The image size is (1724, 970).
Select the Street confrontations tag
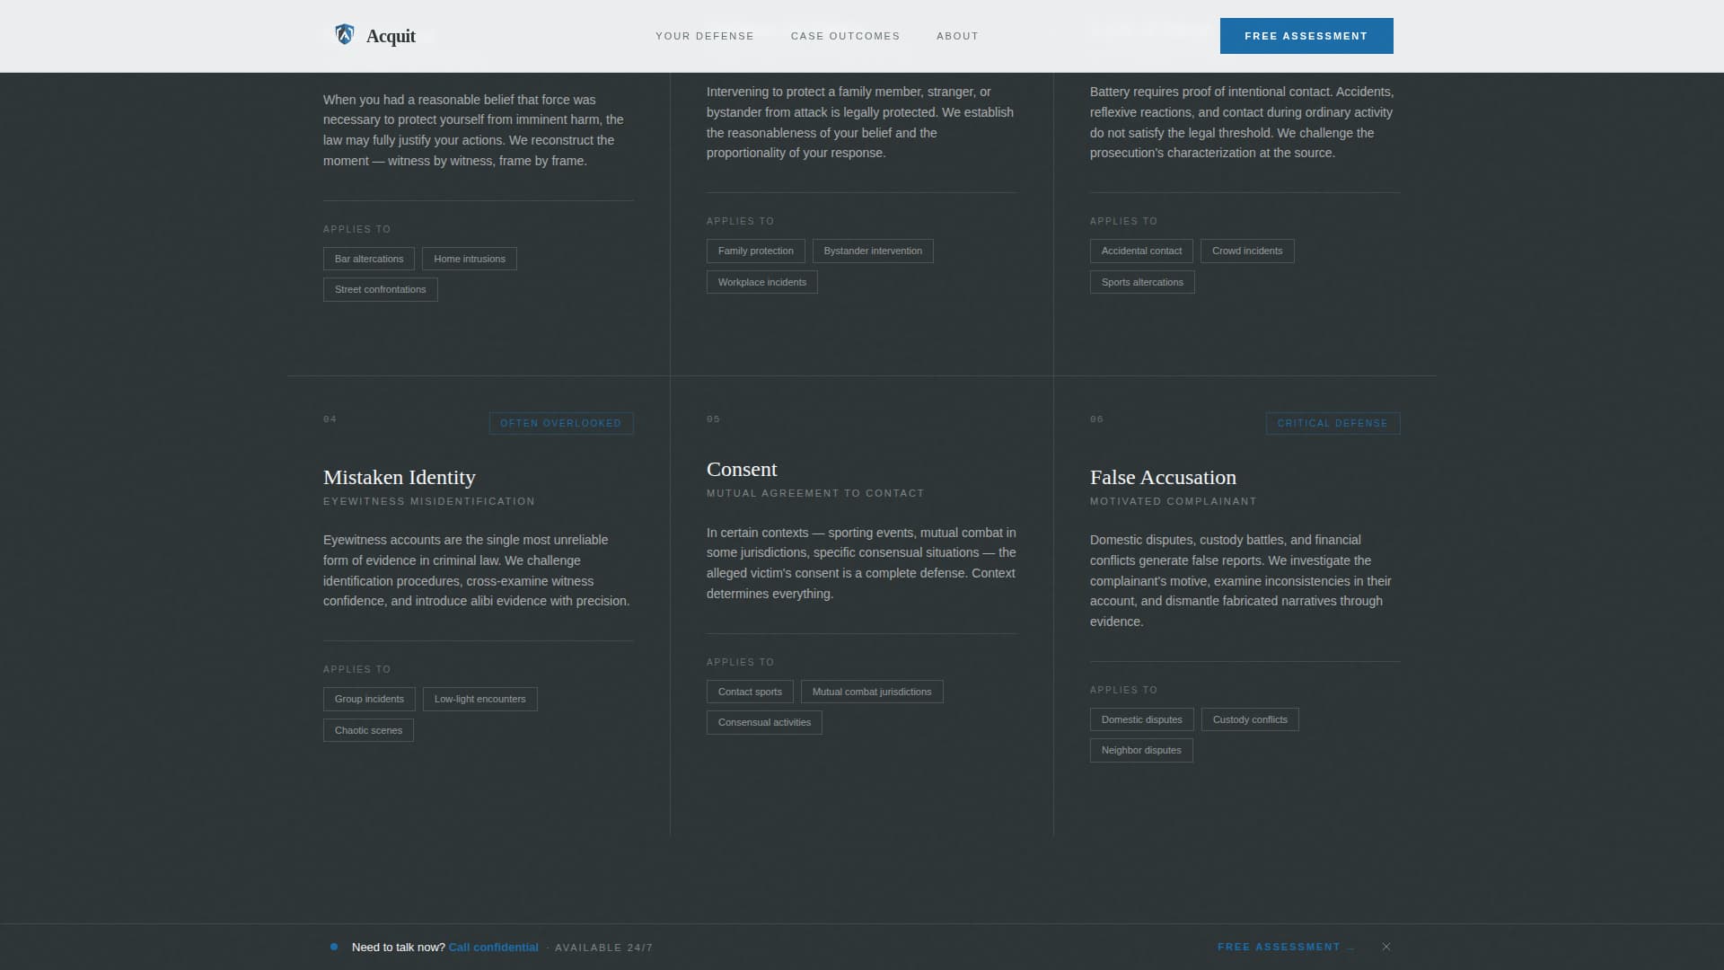380,289
